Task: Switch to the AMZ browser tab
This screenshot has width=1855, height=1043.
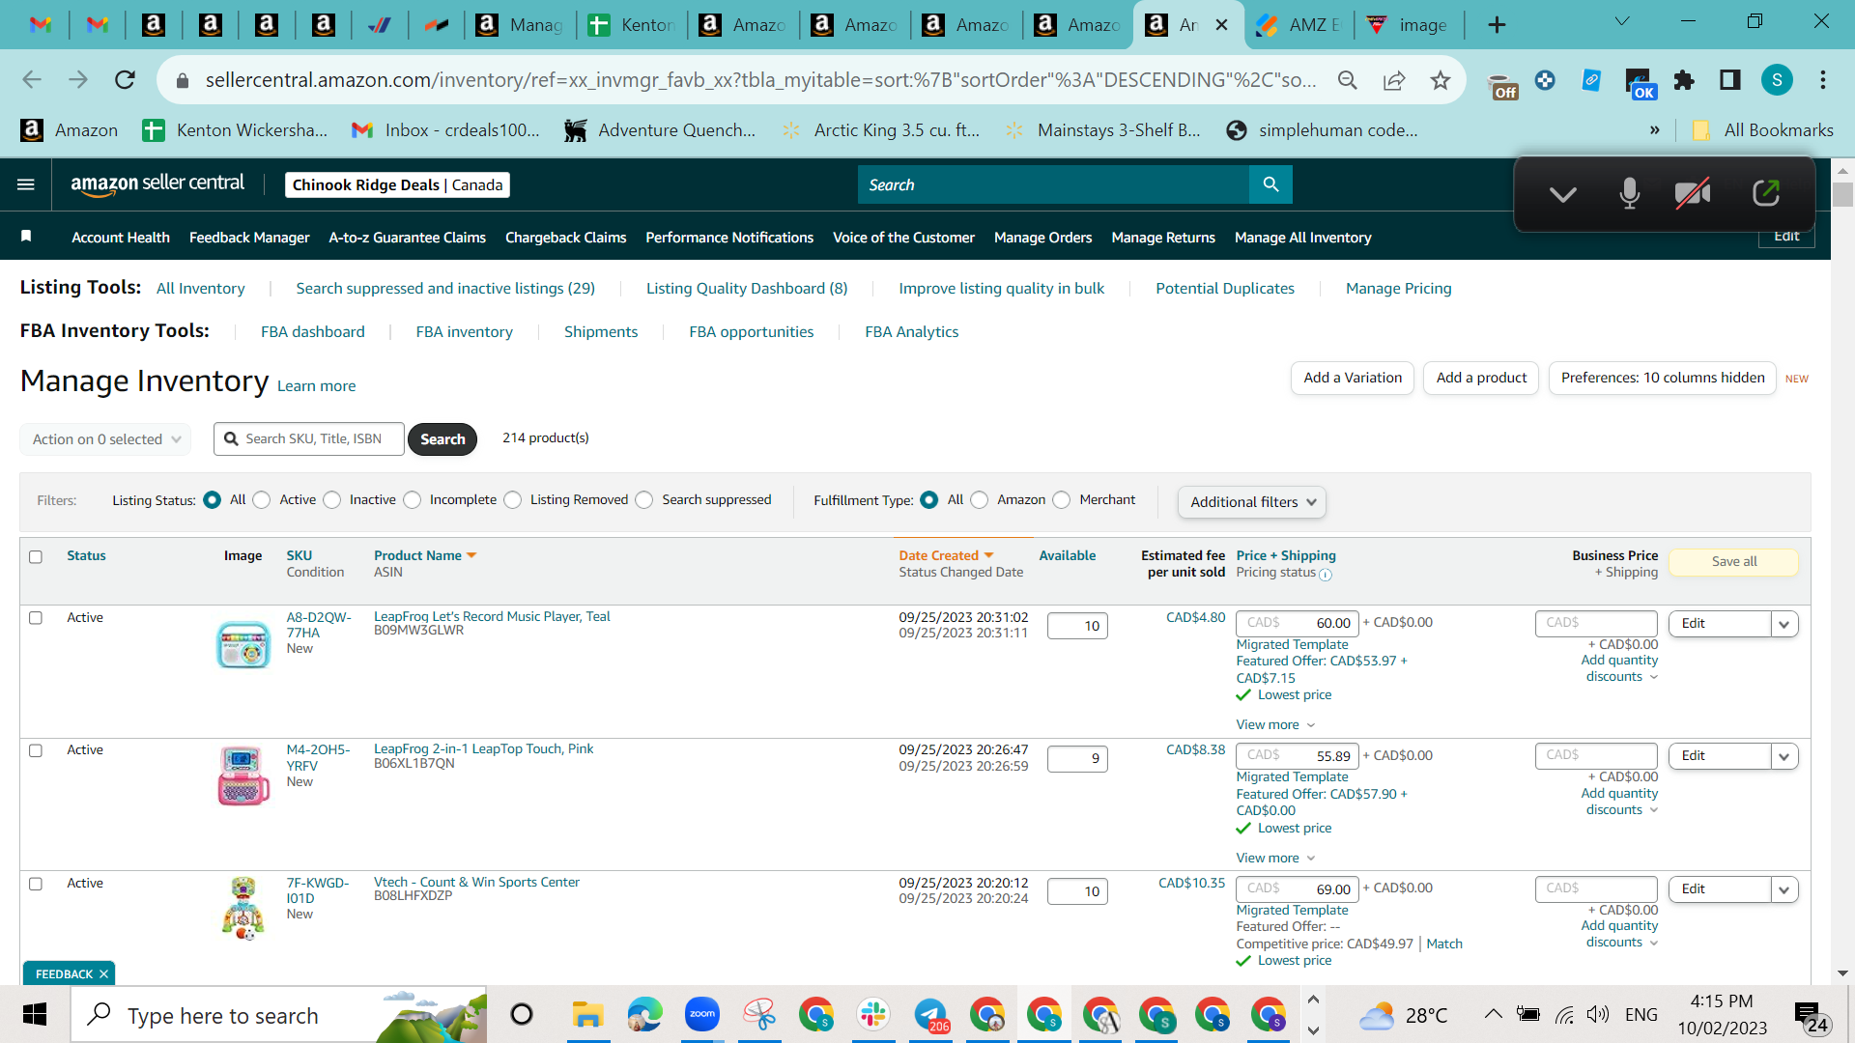Action: (1298, 25)
